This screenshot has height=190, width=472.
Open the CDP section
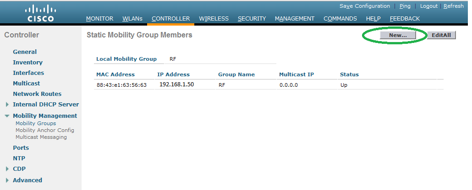point(19,169)
